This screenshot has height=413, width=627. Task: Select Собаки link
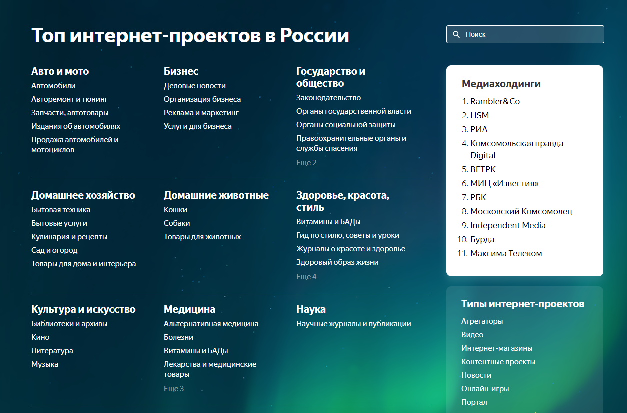click(x=177, y=223)
